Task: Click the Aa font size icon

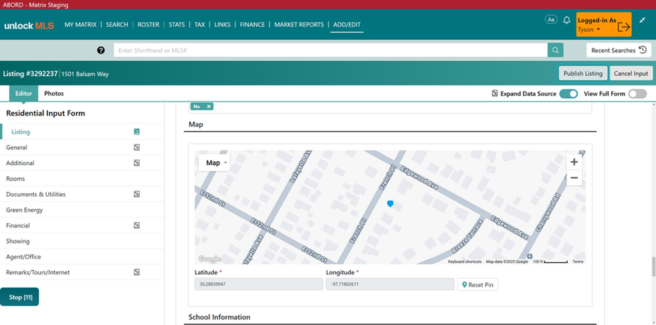Action: tap(551, 19)
